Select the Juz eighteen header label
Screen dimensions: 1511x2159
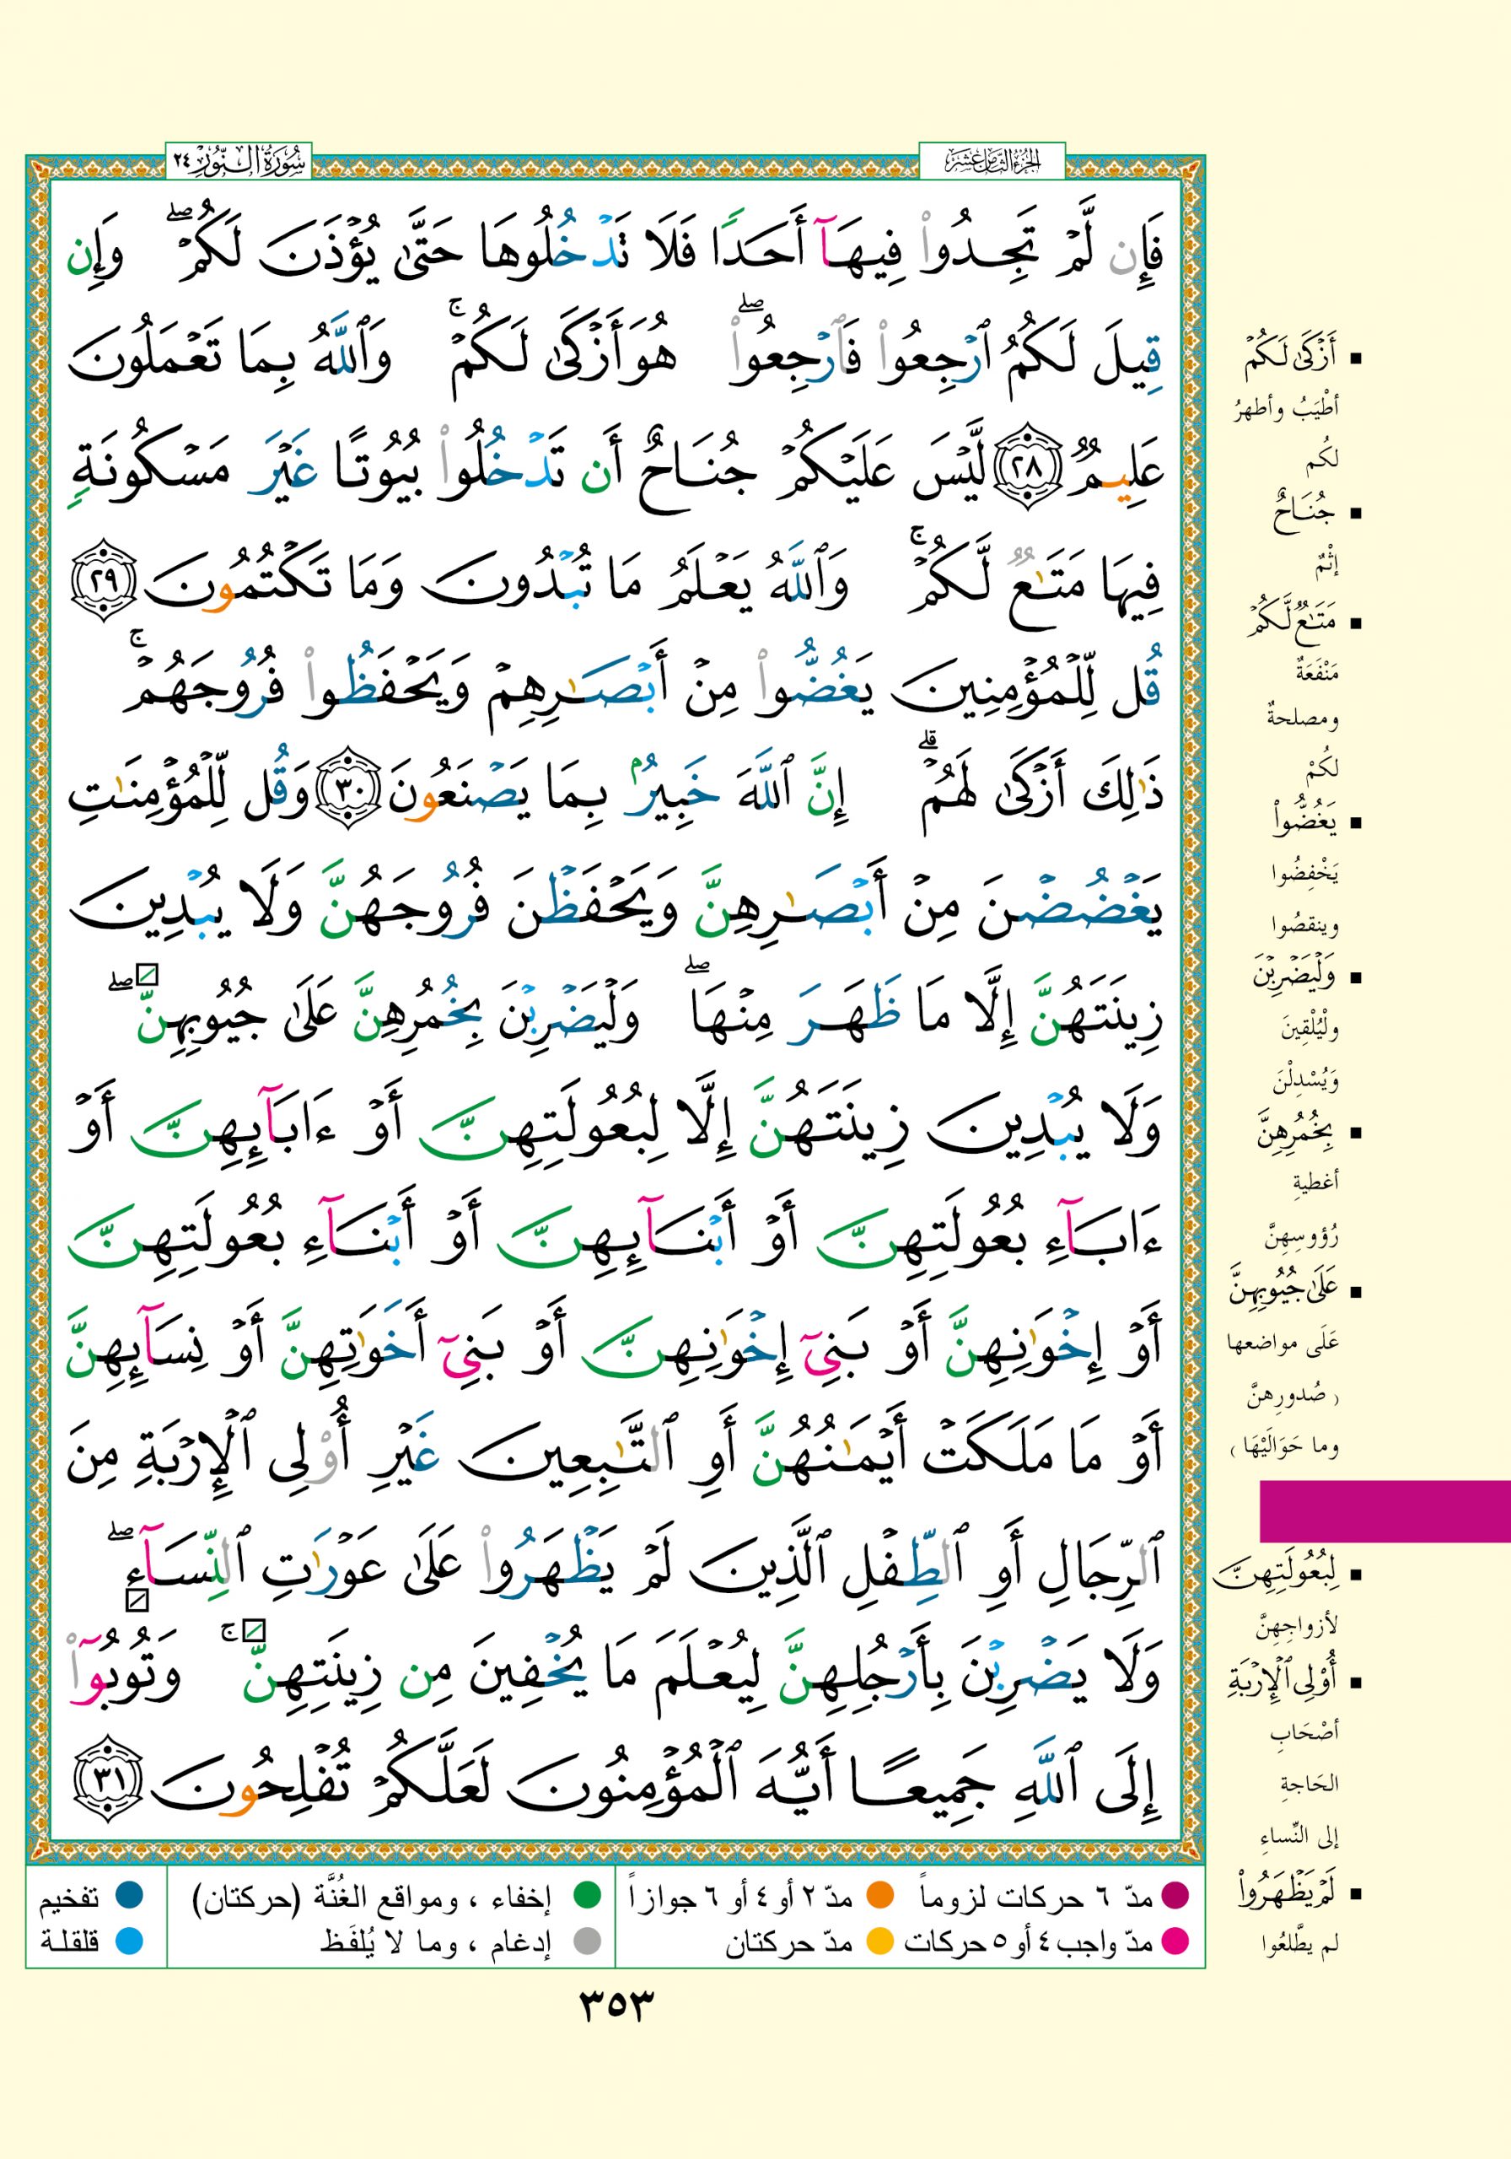992,163
